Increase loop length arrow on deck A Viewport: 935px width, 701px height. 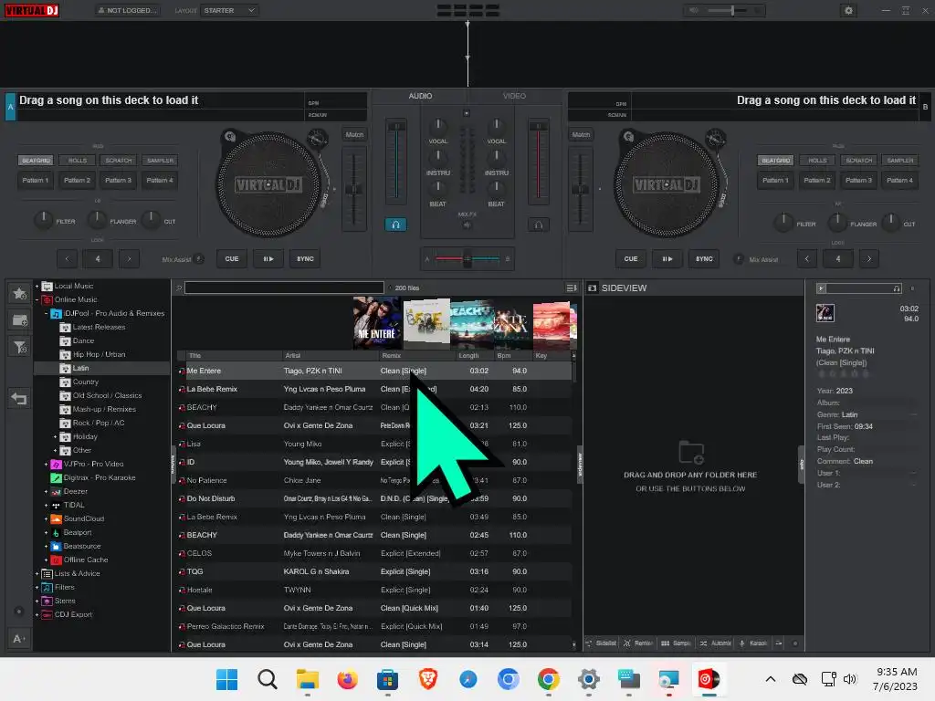[129, 259]
